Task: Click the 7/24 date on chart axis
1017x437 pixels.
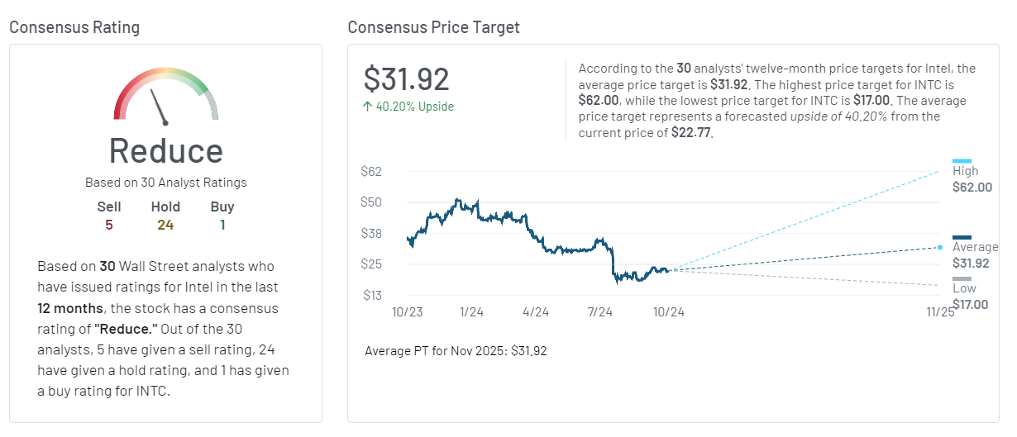Action: point(599,312)
